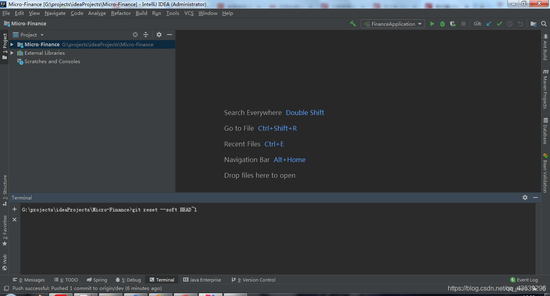Click the tool windows toggle icon in status bar
Image resolution: width=550 pixels, height=296 pixels.
tap(6, 288)
